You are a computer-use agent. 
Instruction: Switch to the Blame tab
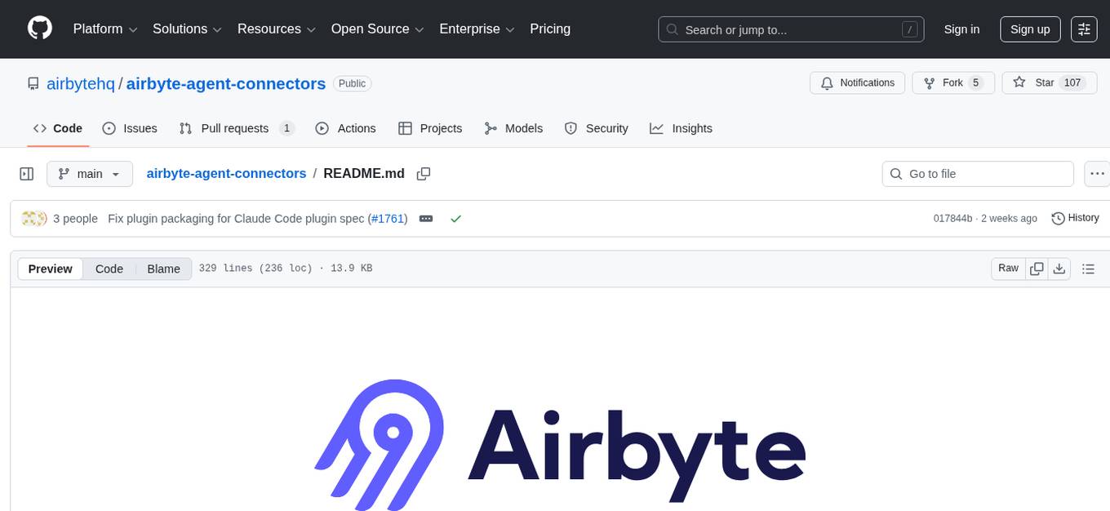(x=163, y=268)
